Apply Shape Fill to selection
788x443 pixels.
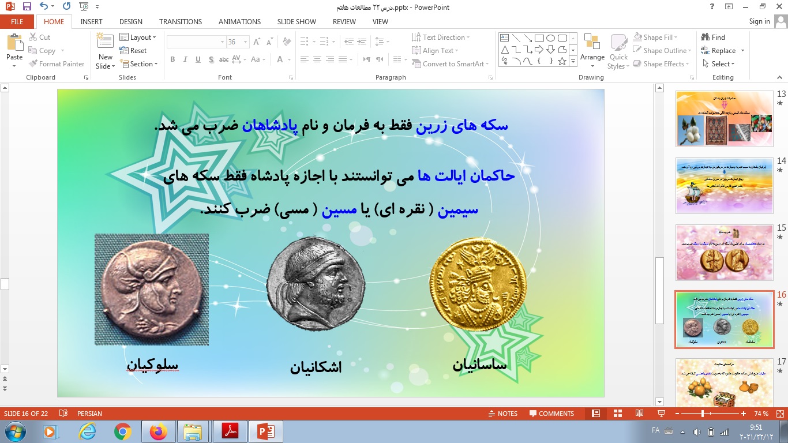pos(657,36)
